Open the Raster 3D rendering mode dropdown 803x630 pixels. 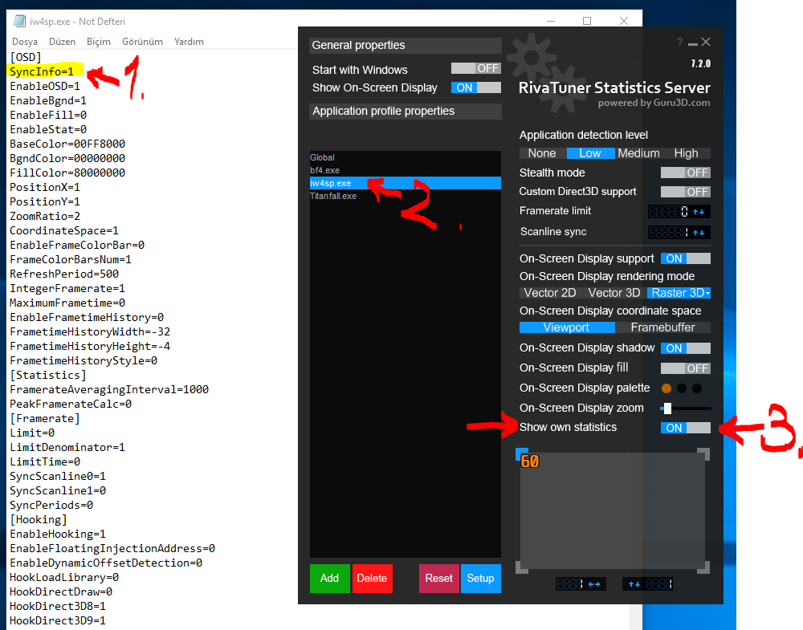pyautogui.click(x=679, y=293)
